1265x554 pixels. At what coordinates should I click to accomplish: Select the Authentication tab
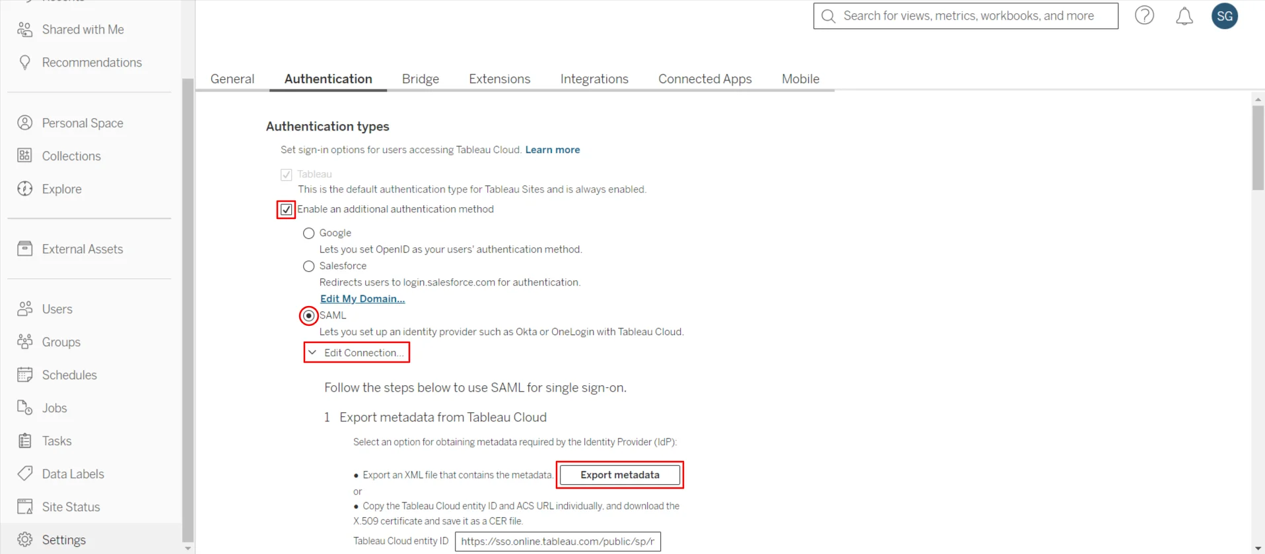[x=328, y=78]
